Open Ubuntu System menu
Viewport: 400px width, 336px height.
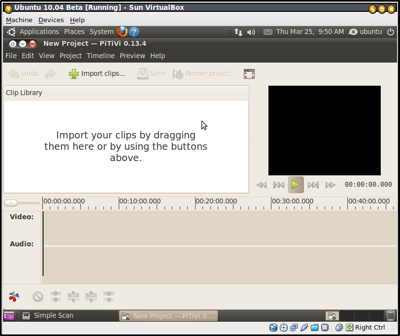(101, 32)
